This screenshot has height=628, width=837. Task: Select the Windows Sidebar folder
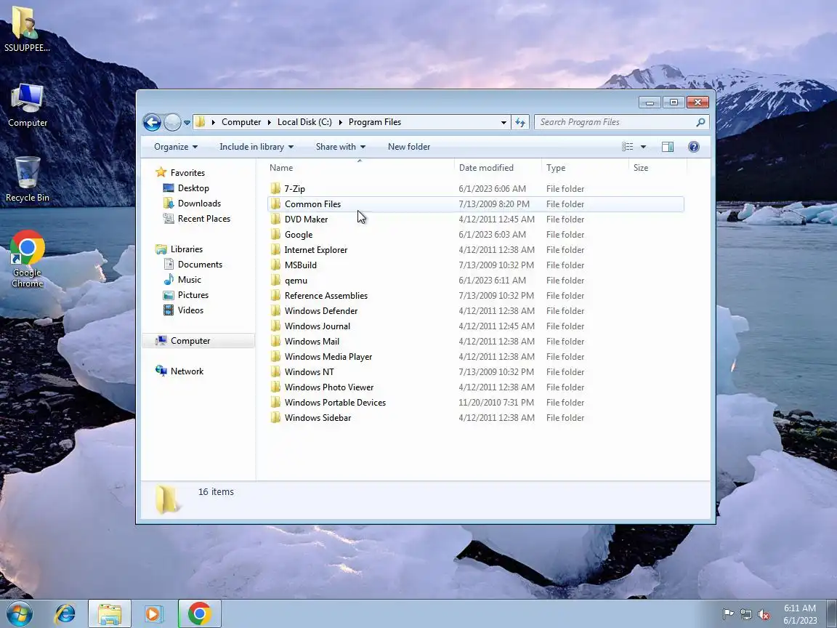point(318,418)
